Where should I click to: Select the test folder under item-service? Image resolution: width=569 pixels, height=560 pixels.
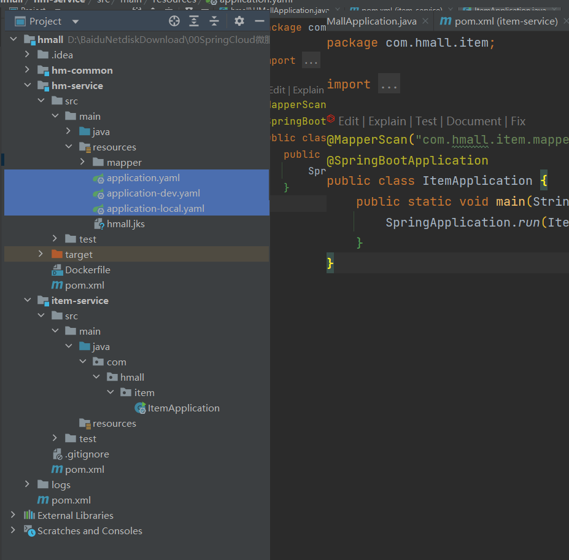pos(87,439)
